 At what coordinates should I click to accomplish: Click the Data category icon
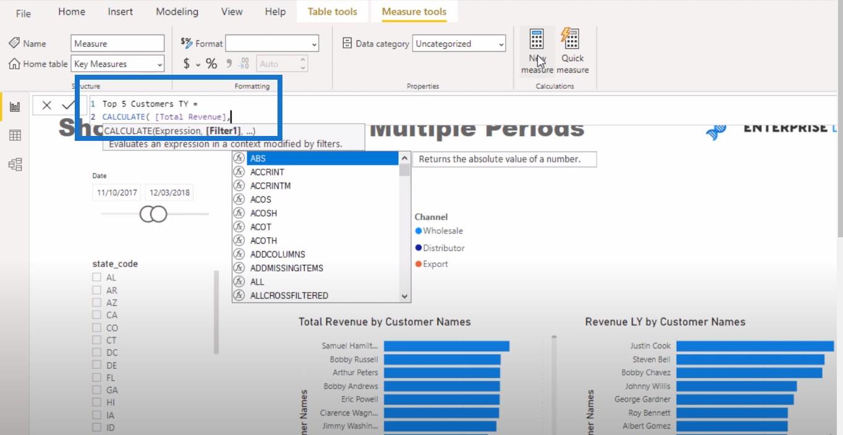[x=347, y=43]
